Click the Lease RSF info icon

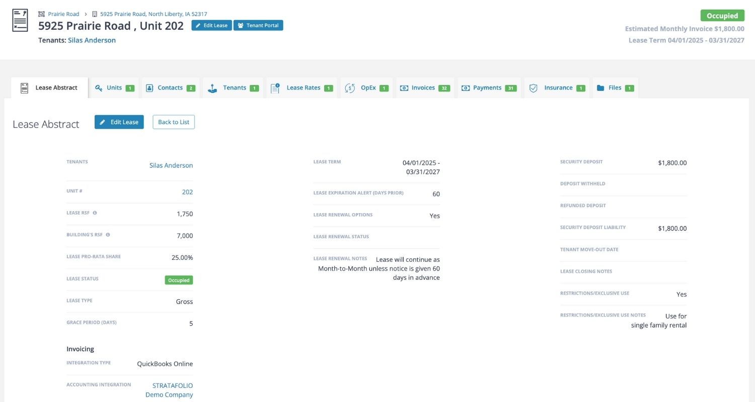pos(95,213)
